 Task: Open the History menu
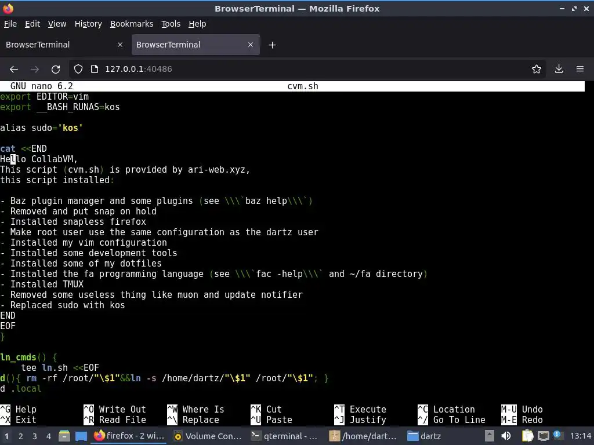[88, 24]
